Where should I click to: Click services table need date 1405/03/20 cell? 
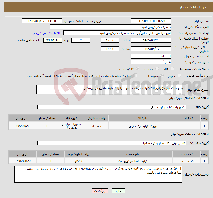23,161
